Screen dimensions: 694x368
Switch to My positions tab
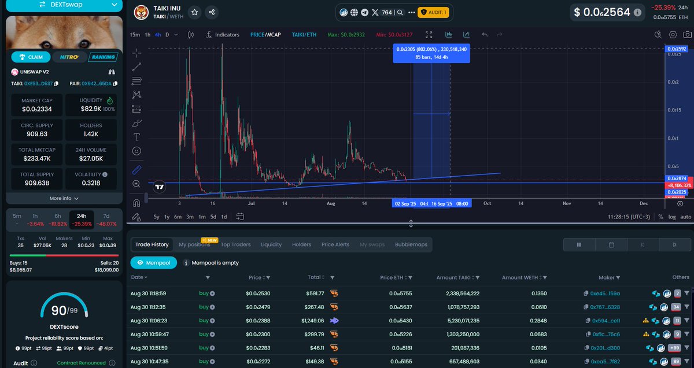(x=194, y=244)
